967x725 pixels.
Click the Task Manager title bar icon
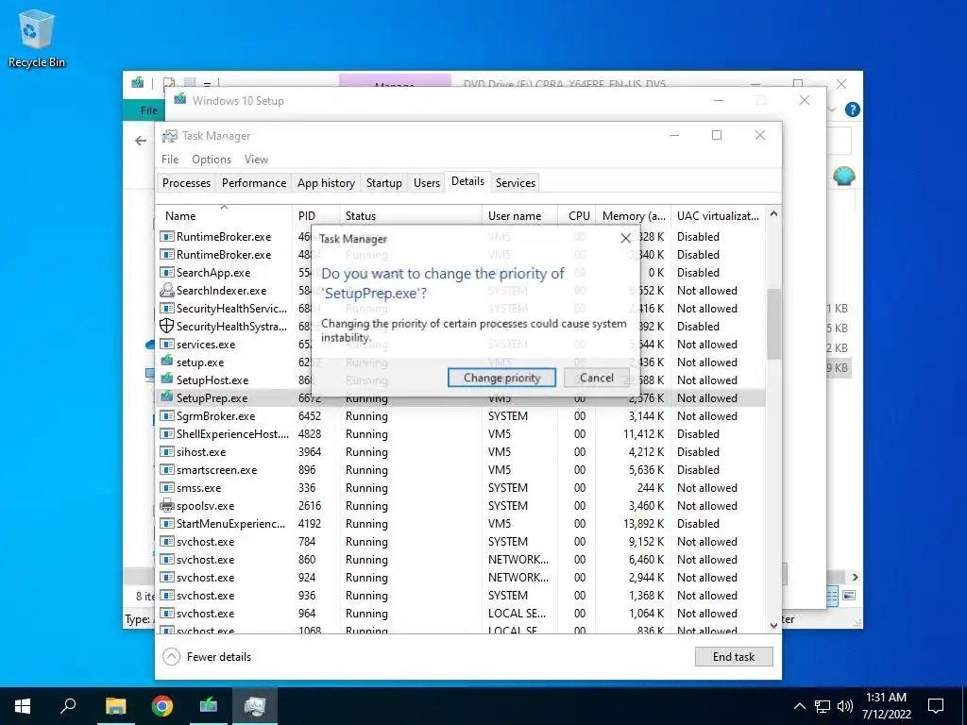point(170,136)
